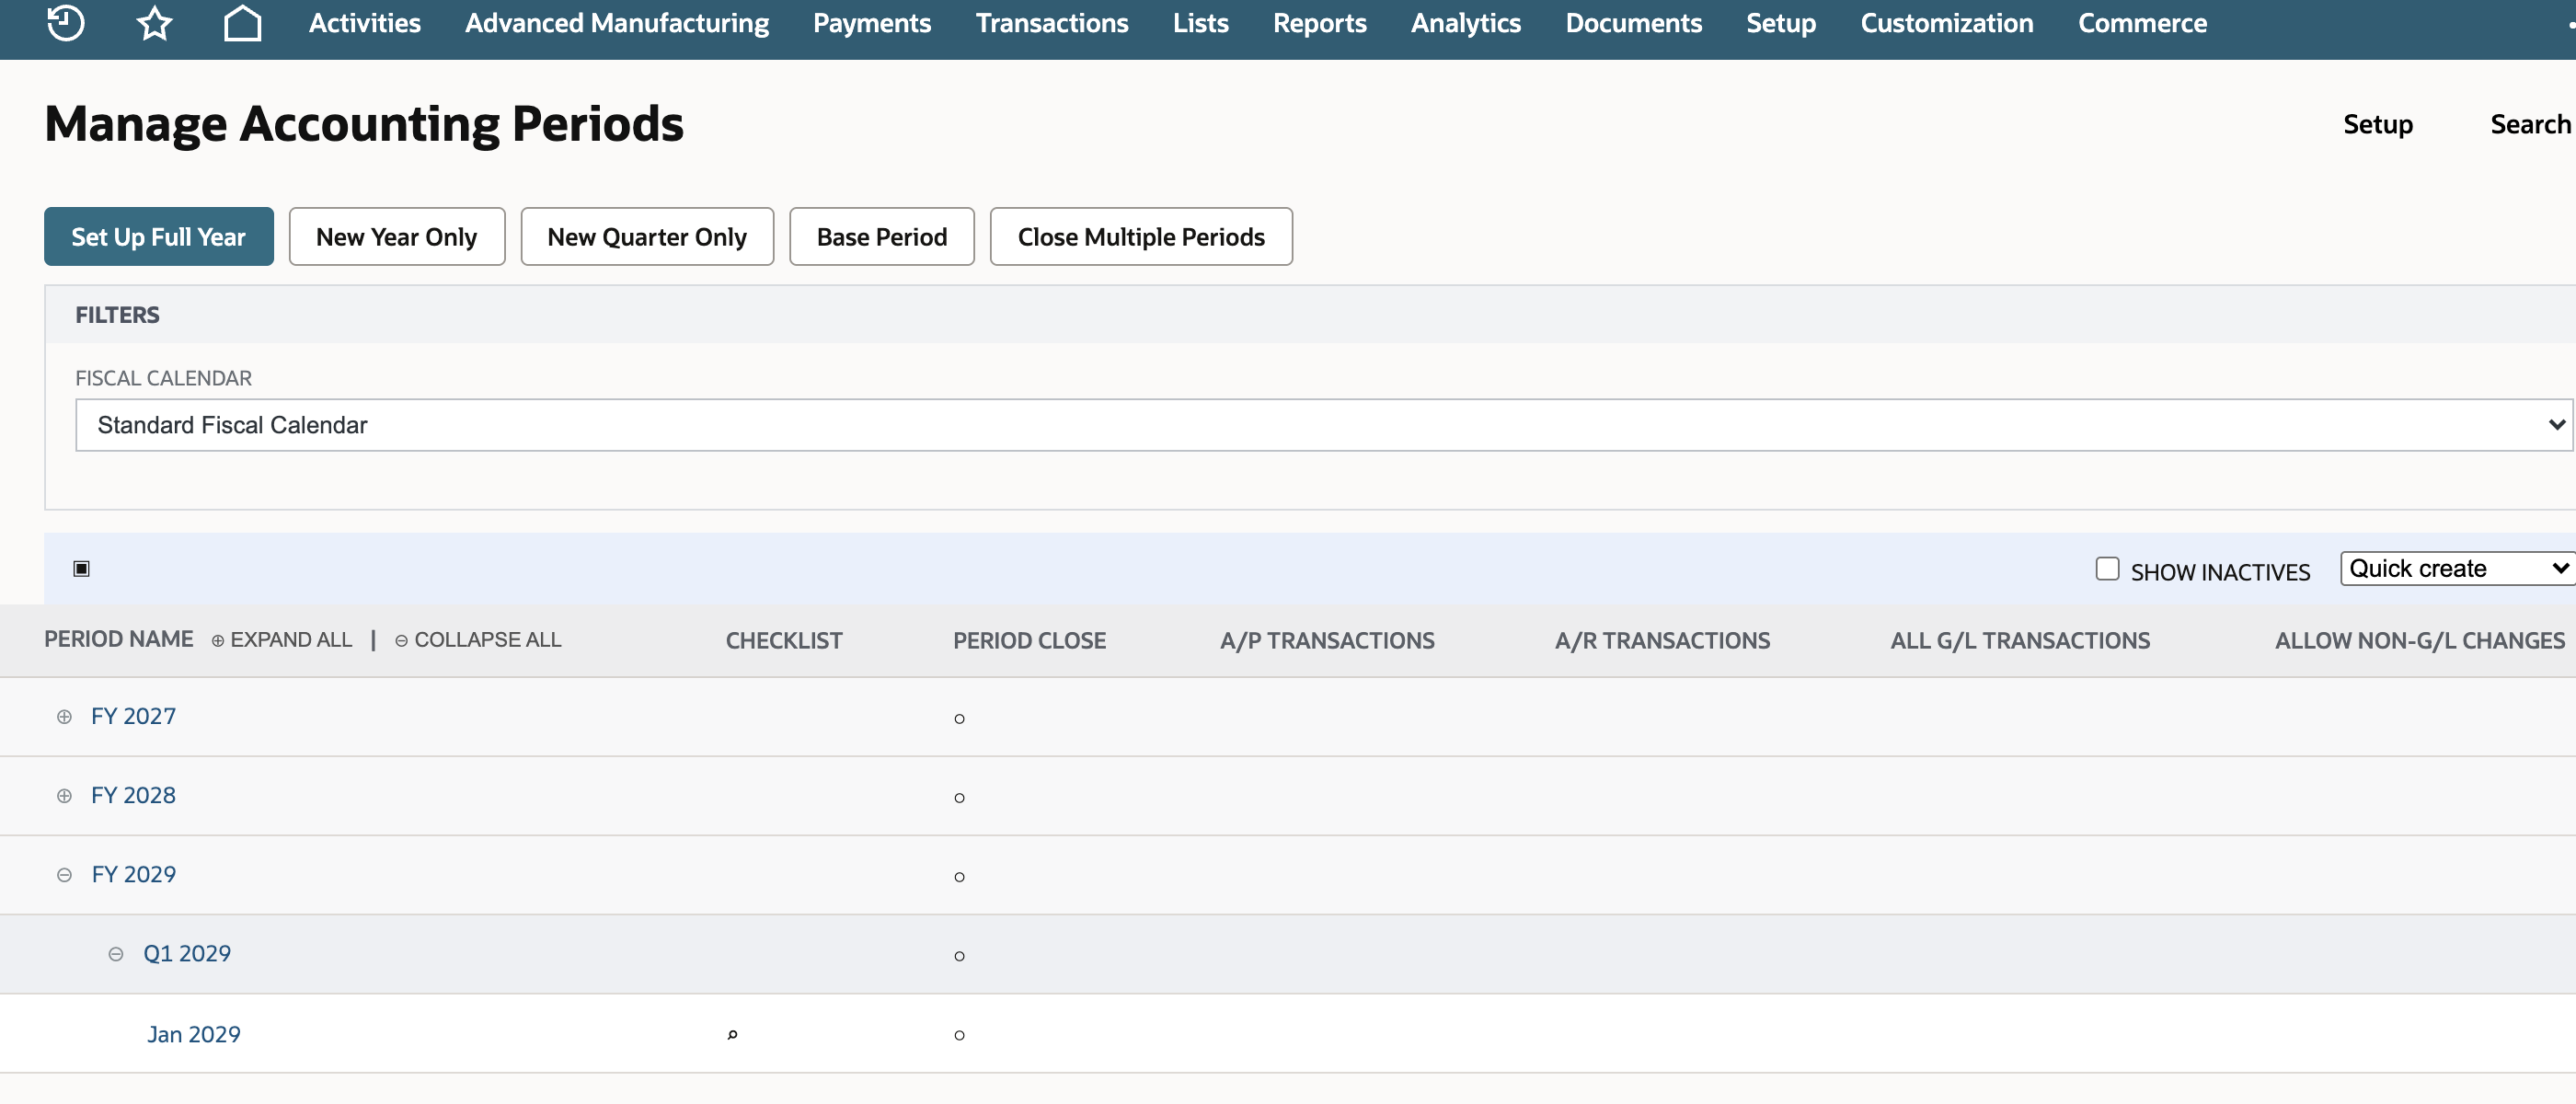Click the FY 2028 period close status icon
Screen dimensions: 2576x1104
[x=959, y=797]
